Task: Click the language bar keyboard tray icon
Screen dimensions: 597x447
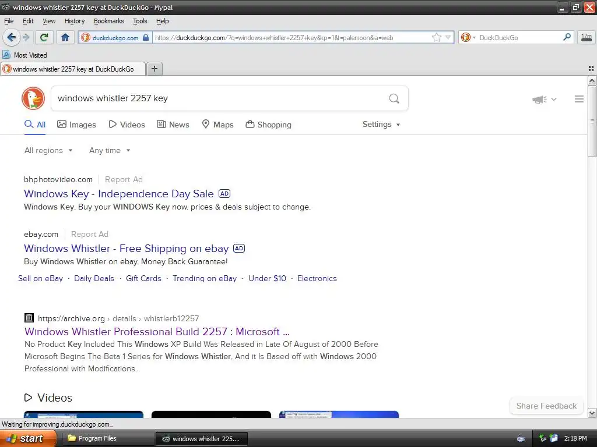Action: coord(521,438)
